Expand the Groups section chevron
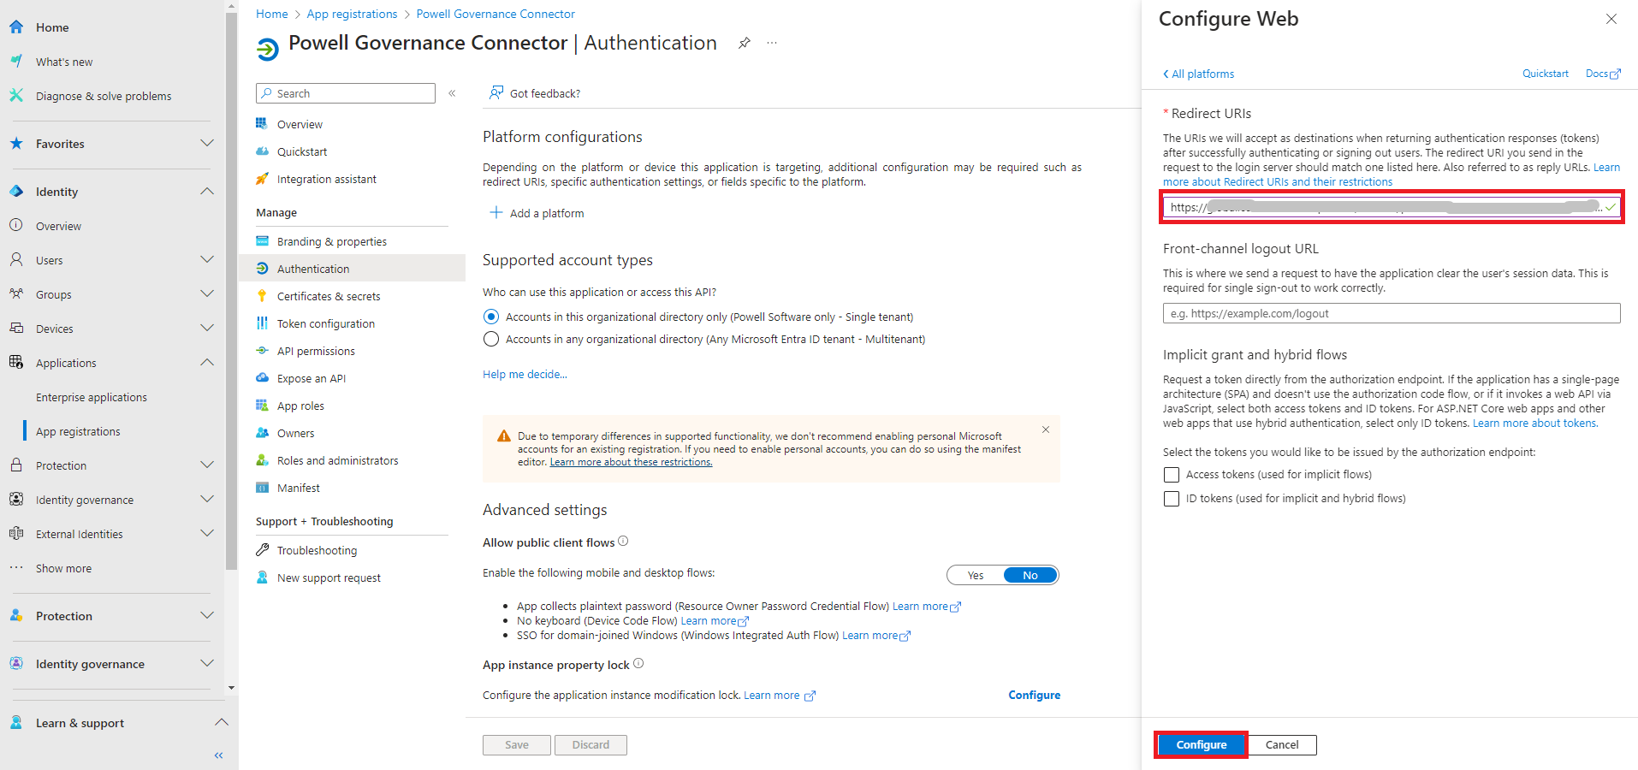The image size is (1638, 770). click(x=206, y=293)
